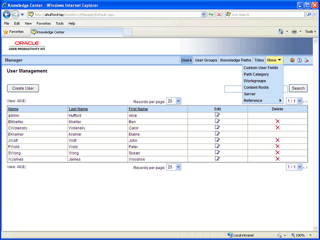Viewport: 320px width, 240px height.
Task: Switch to the User Groups tab
Action: click(206, 60)
